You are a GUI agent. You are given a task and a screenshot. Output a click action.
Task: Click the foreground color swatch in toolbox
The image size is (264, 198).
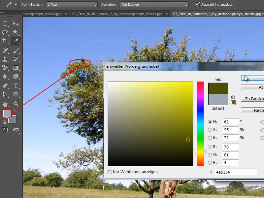click(7, 114)
